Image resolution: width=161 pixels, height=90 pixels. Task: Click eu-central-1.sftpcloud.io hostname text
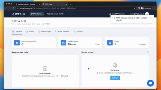point(22,24)
